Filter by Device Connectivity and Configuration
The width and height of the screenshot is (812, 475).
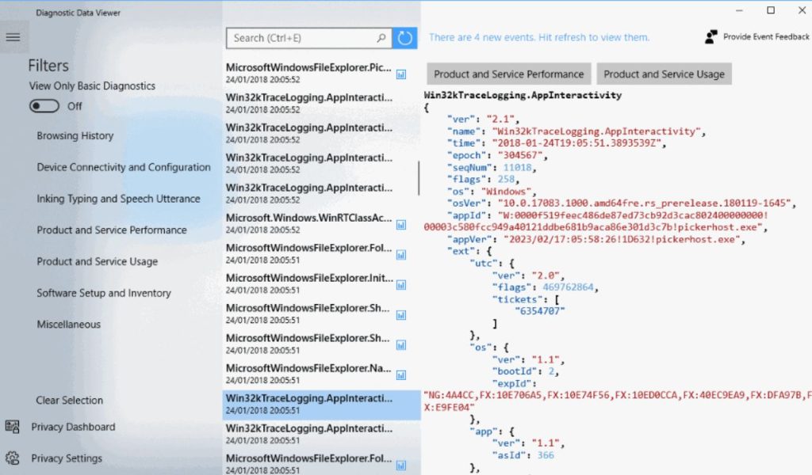point(124,167)
